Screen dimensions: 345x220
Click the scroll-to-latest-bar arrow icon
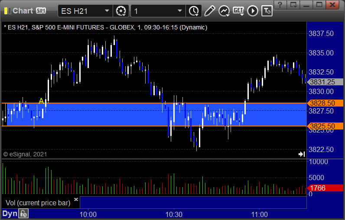click(302, 154)
